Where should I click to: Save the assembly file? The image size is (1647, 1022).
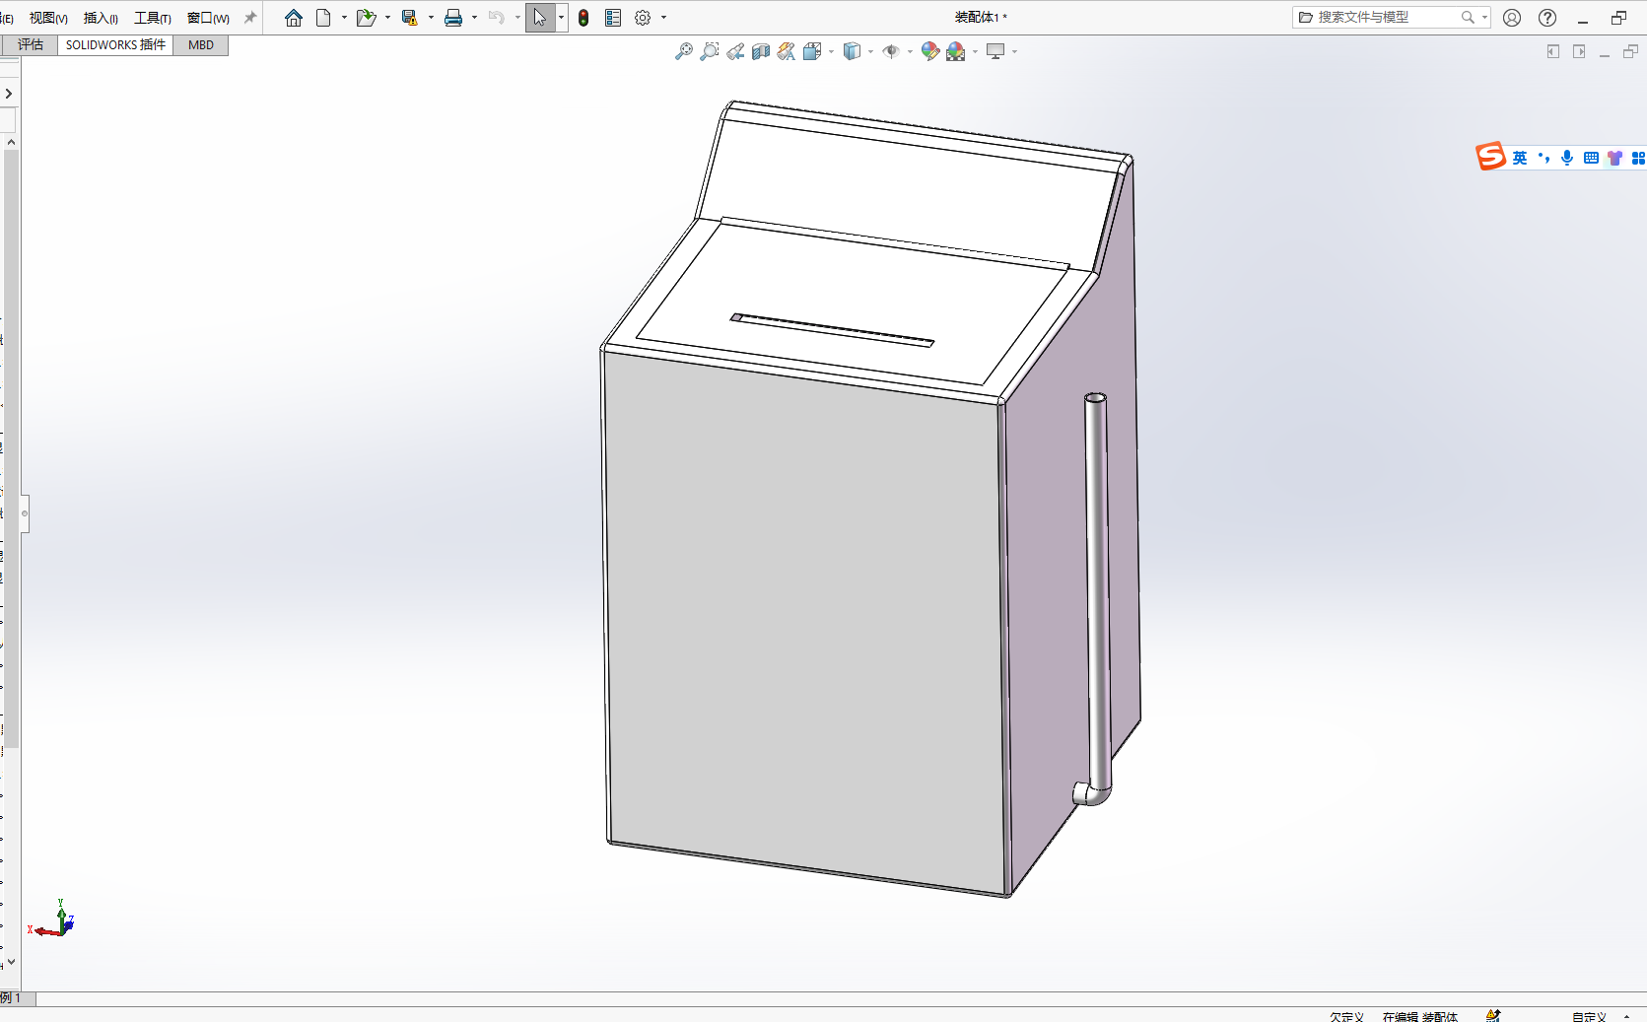point(409,18)
